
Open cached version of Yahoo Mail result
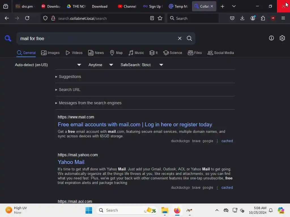(227, 188)
